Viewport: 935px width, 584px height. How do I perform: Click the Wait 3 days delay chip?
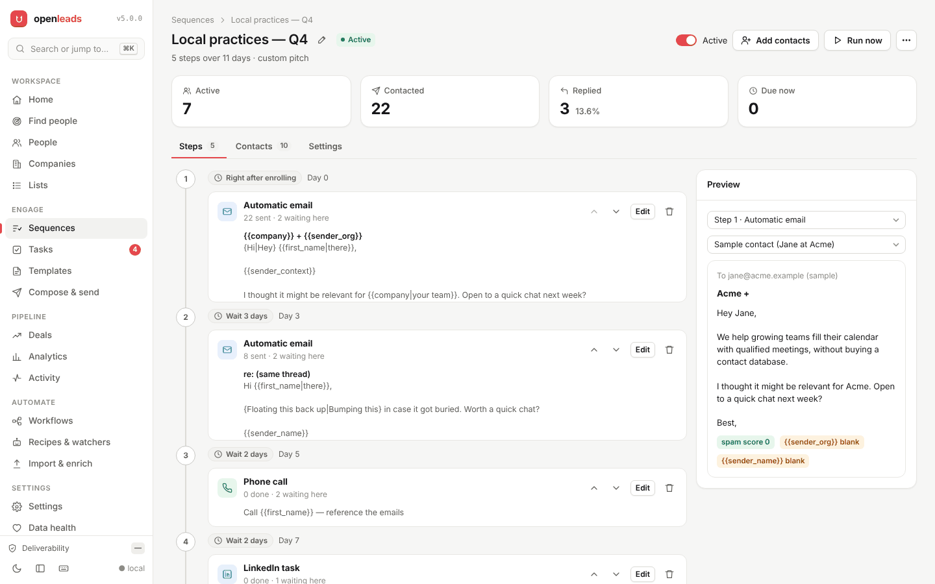[x=241, y=316]
